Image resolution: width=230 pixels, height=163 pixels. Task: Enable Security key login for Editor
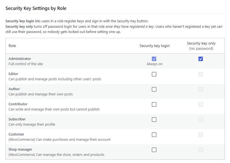[x=154, y=74]
